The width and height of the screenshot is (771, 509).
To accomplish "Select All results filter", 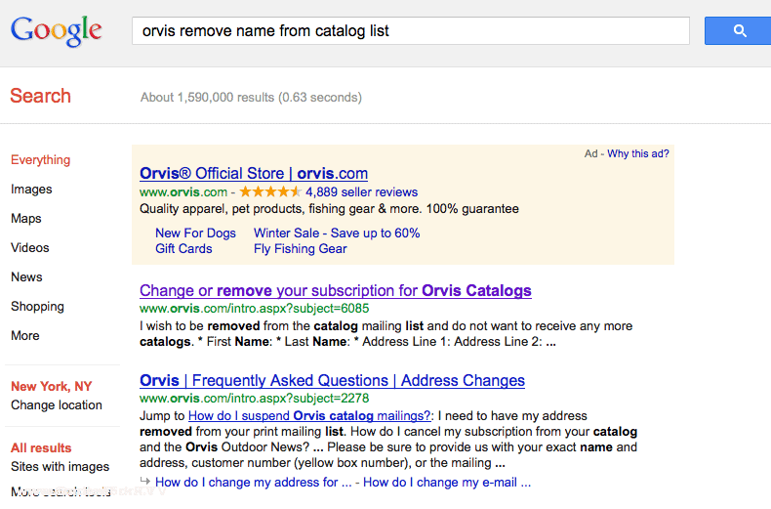I will (41, 448).
